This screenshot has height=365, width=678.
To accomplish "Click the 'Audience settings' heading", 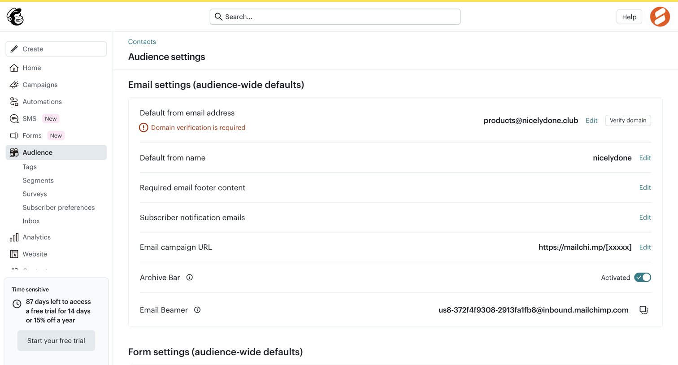I will [166, 57].
